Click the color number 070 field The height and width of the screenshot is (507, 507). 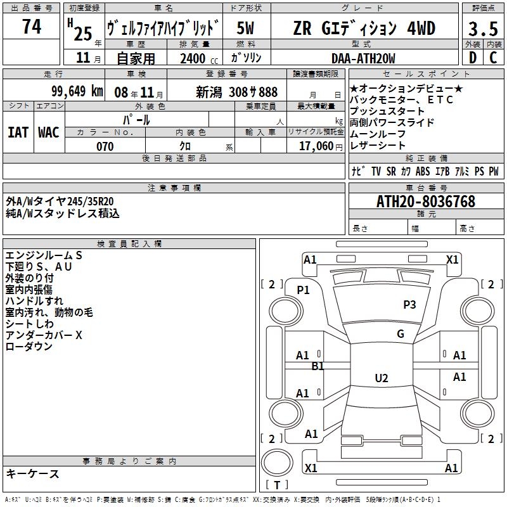(x=105, y=146)
